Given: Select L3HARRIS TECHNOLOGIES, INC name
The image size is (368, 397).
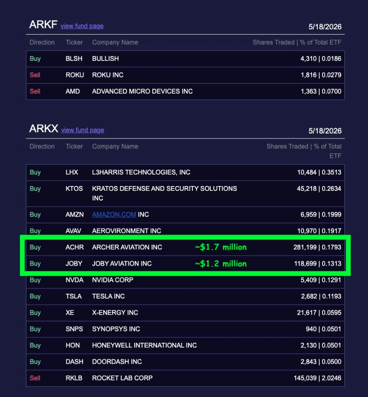Looking at the screenshot, I should click(141, 172).
